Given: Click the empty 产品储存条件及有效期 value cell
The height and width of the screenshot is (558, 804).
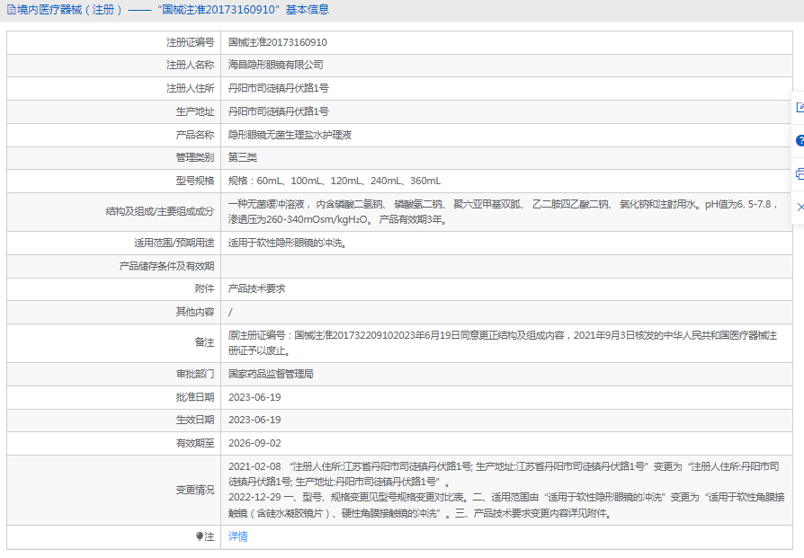Looking at the screenshot, I should [x=504, y=266].
